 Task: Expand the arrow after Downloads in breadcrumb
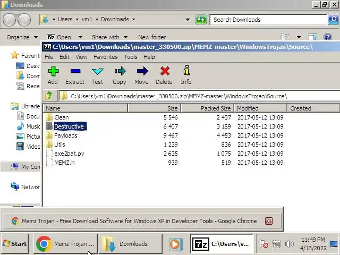[133, 19]
